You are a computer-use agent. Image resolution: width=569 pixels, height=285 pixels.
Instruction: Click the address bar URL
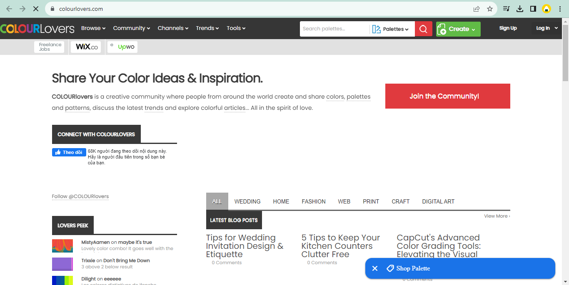(81, 9)
